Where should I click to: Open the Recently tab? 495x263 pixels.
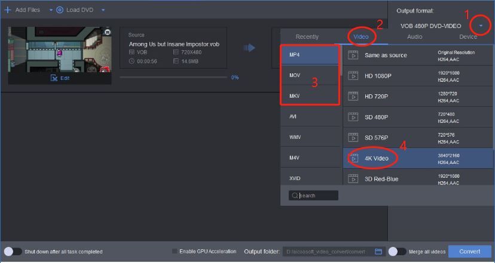[x=307, y=37]
